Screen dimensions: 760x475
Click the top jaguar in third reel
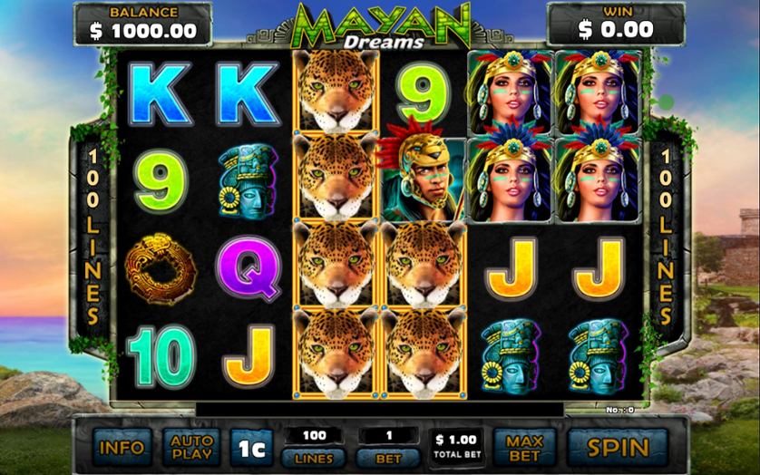pos(336,90)
